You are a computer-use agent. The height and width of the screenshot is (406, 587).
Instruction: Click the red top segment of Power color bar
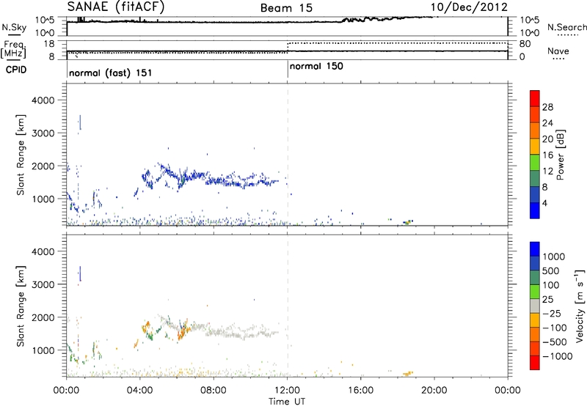[535, 98]
